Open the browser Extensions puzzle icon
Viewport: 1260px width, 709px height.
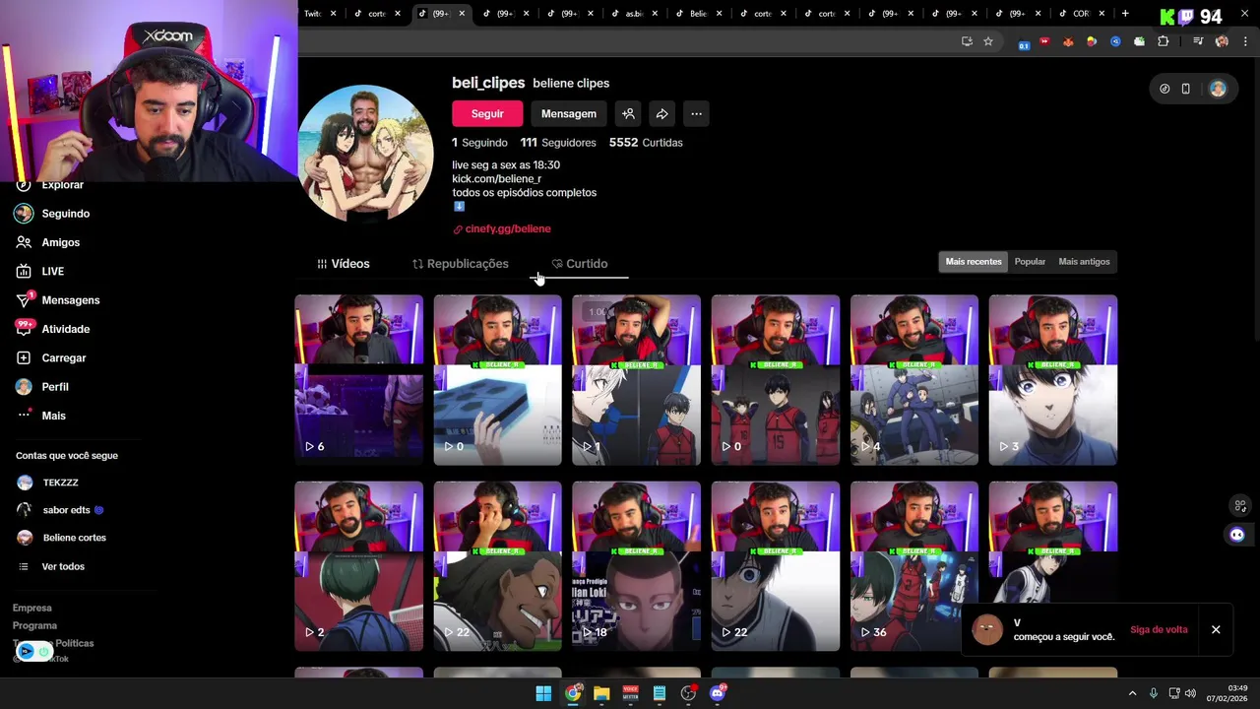[1164, 41]
